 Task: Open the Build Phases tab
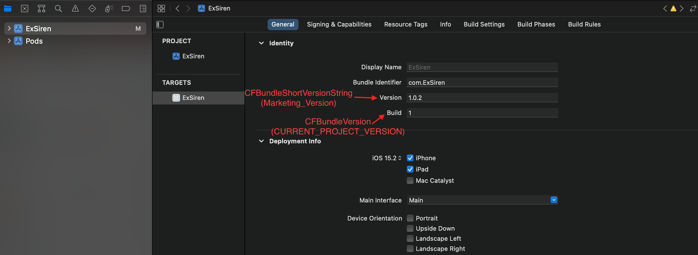pos(536,25)
